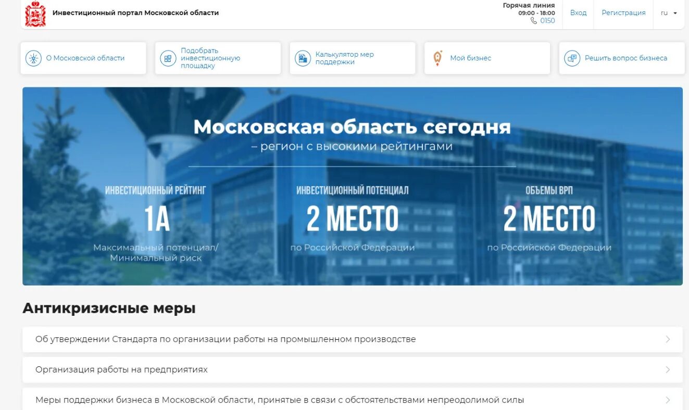This screenshot has height=410, width=689.
Task: Click the О Московской области circular icon
Action: pos(34,58)
